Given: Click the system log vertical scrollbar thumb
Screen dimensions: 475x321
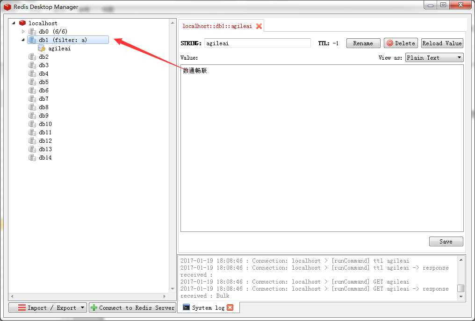Looking at the screenshot, I should tap(461, 288).
